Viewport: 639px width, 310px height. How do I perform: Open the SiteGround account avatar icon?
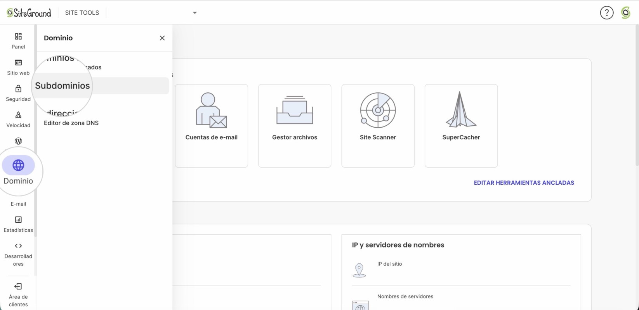(x=625, y=13)
